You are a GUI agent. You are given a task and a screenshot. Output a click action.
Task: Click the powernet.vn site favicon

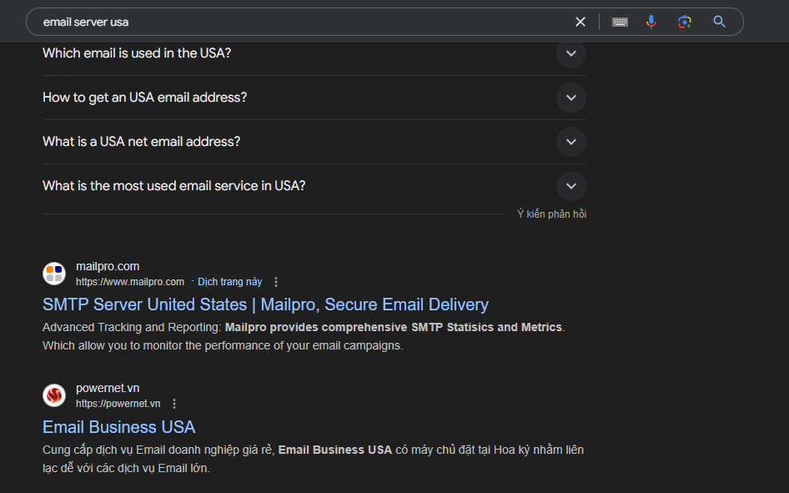click(x=54, y=395)
